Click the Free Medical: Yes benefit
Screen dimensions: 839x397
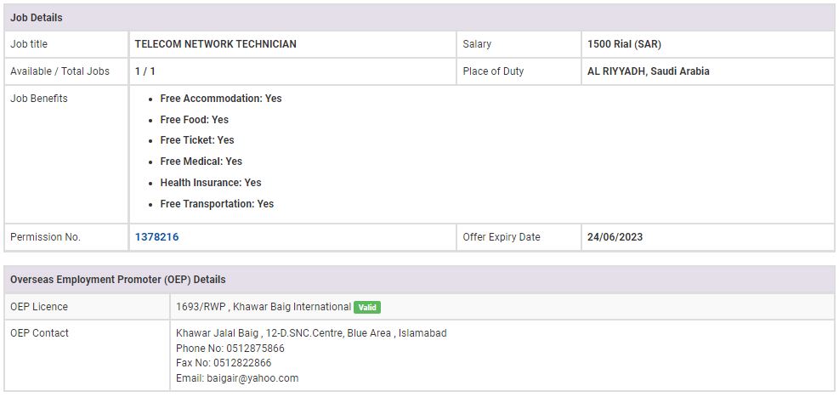click(x=201, y=162)
